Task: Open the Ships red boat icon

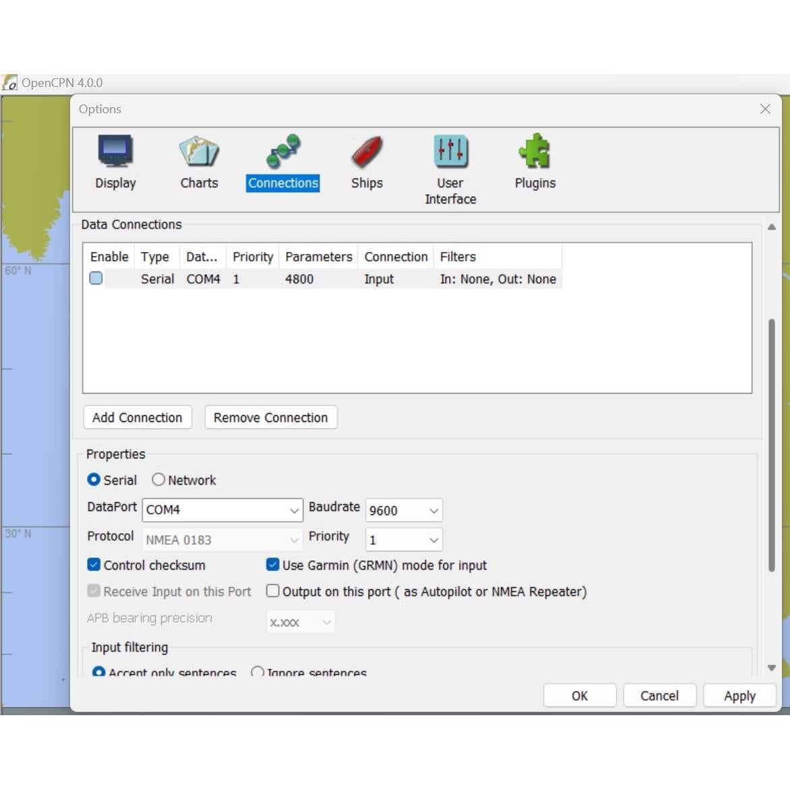Action: click(x=367, y=151)
